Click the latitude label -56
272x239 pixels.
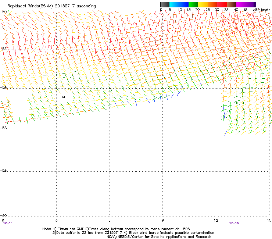(3, 128)
